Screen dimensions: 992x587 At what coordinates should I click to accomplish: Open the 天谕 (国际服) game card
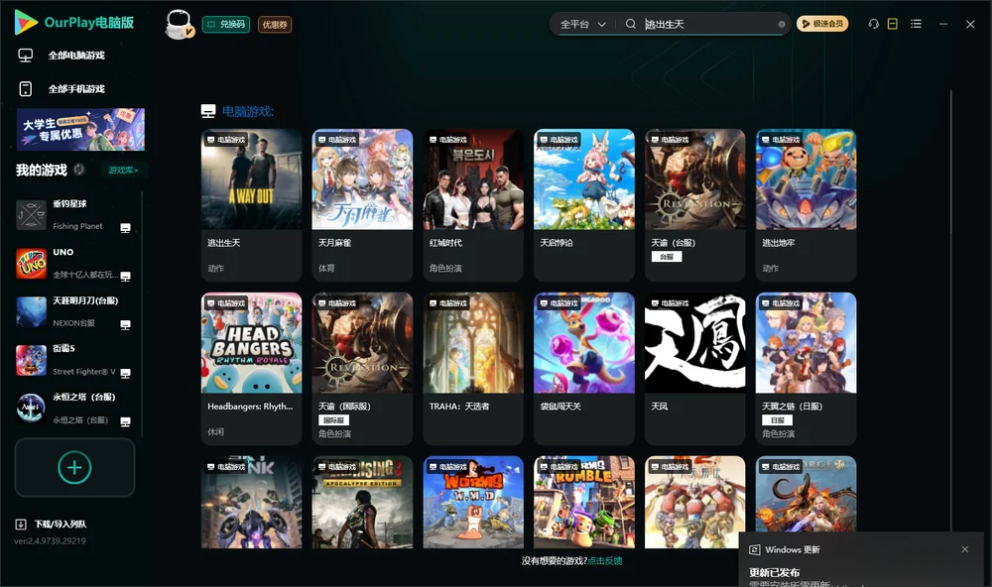[362, 368]
